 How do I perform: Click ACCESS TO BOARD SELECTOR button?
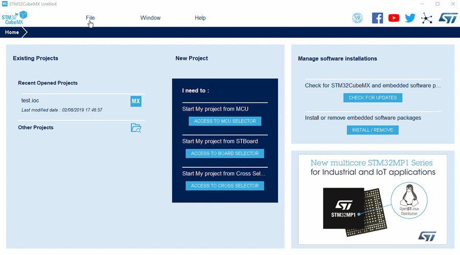pyautogui.click(x=225, y=154)
